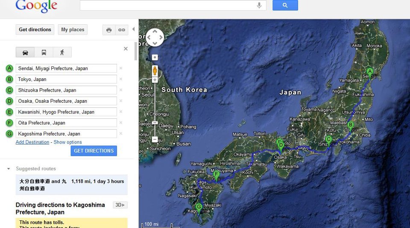This screenshot has width=410, height=228.
Task: Click the green marker C icon
Action: pos(9,90)
